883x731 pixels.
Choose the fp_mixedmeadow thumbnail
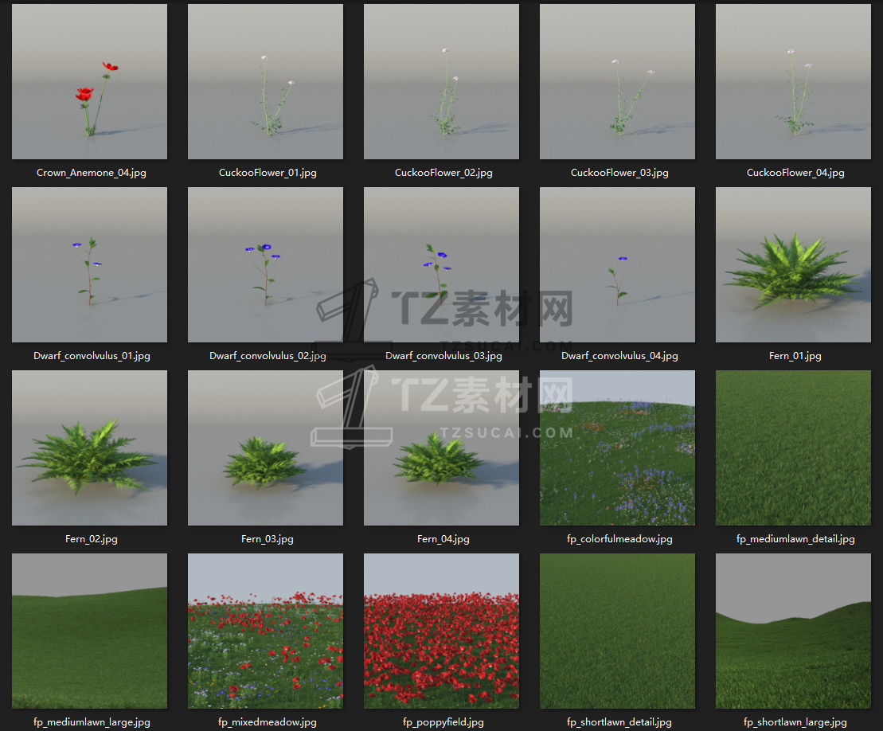(x=265, y=631)
